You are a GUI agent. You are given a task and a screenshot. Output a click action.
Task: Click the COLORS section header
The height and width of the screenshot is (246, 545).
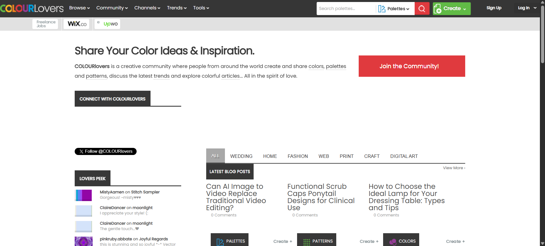tap(401, 240)
